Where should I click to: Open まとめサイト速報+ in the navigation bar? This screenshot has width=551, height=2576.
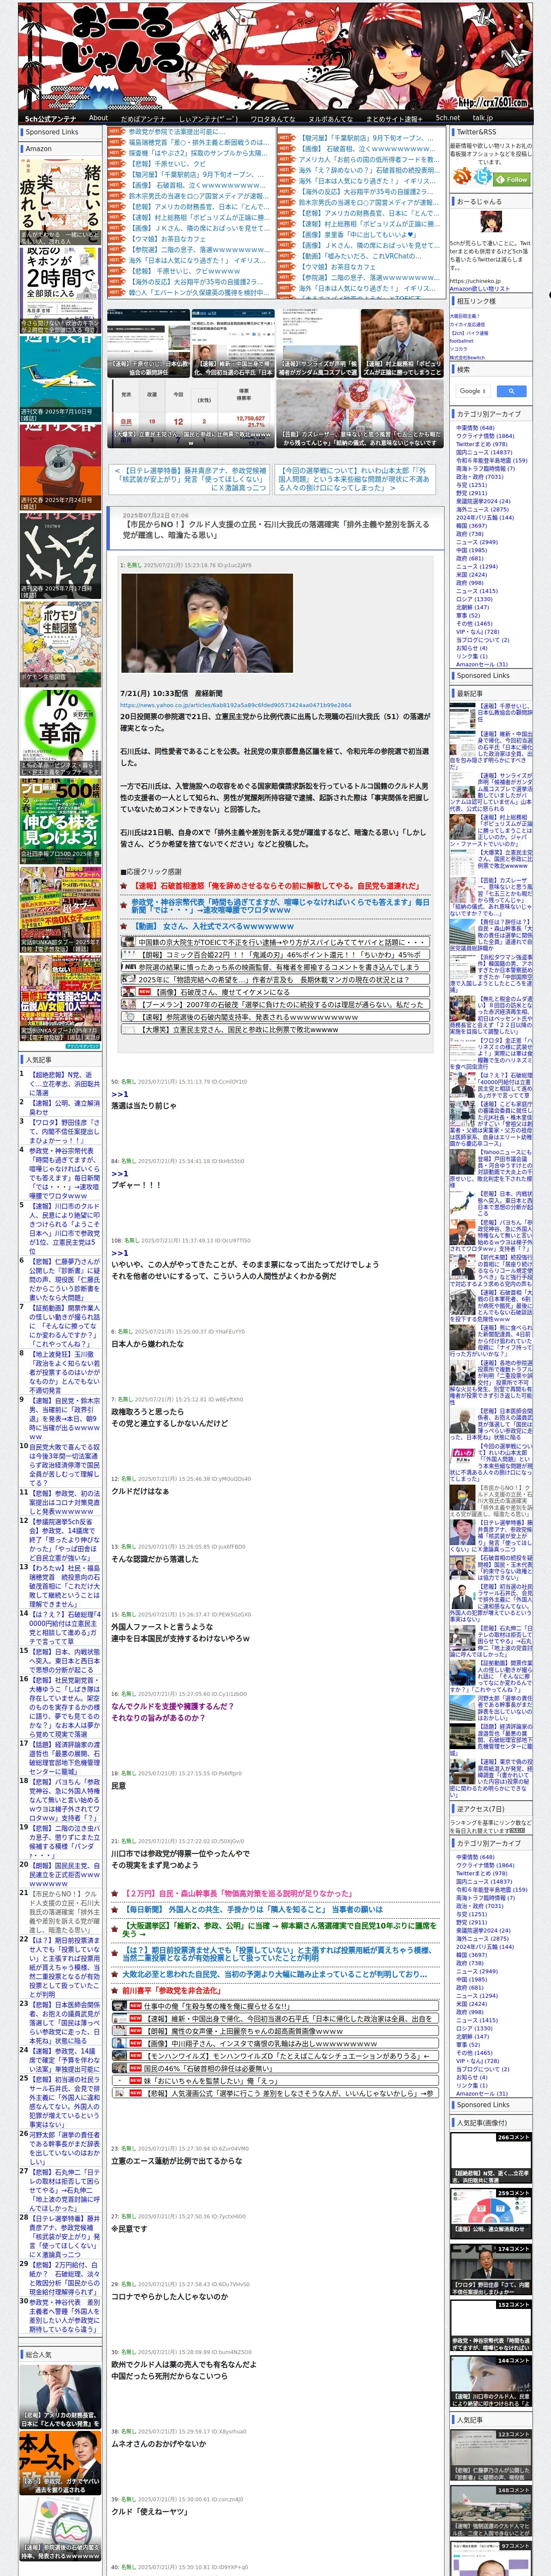click(x=394, y=118)
